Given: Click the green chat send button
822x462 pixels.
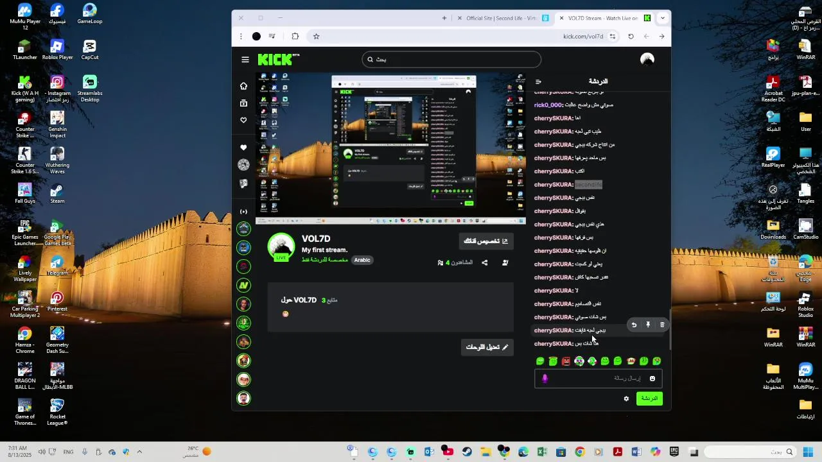Looking at the screenshot, I should click(649, 398).
